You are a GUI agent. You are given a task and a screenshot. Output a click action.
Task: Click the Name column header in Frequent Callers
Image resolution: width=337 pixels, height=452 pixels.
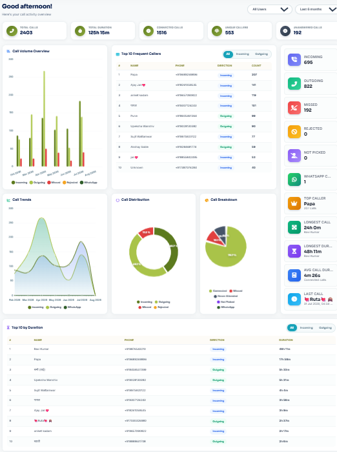click(x=134, y=66)
